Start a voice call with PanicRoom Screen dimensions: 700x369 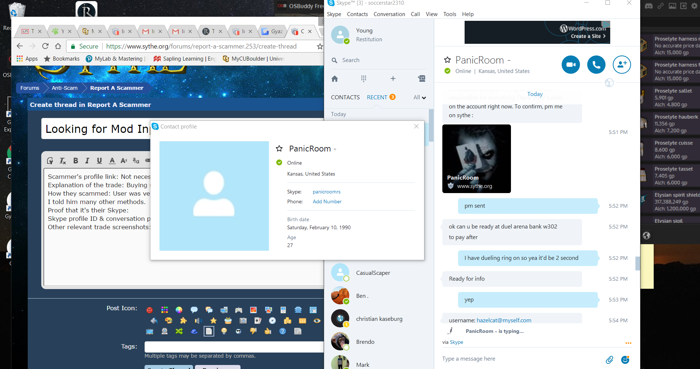pyautogui.click(x=596, y=65)
